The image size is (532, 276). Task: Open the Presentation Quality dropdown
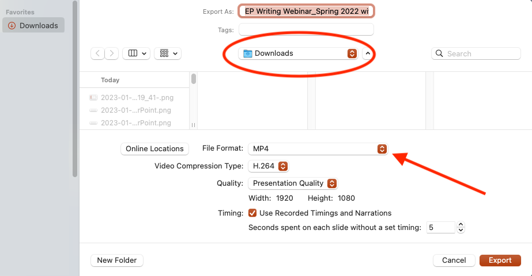pyautogui.click(x=293, y=183)
